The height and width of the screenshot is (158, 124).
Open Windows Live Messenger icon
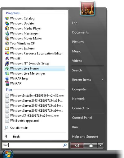7,73
